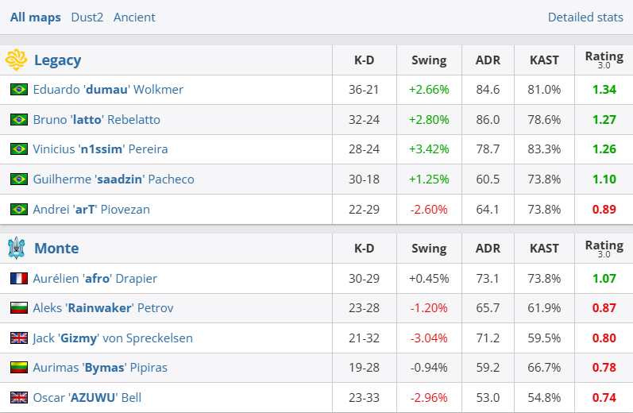
Task: Click the Monte team logo icon
Action: coord(16,248)
